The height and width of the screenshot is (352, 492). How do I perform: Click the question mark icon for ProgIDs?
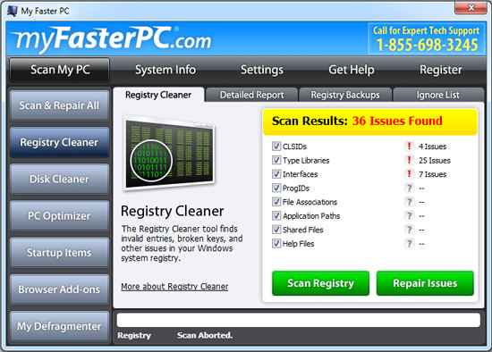[409, 189]
